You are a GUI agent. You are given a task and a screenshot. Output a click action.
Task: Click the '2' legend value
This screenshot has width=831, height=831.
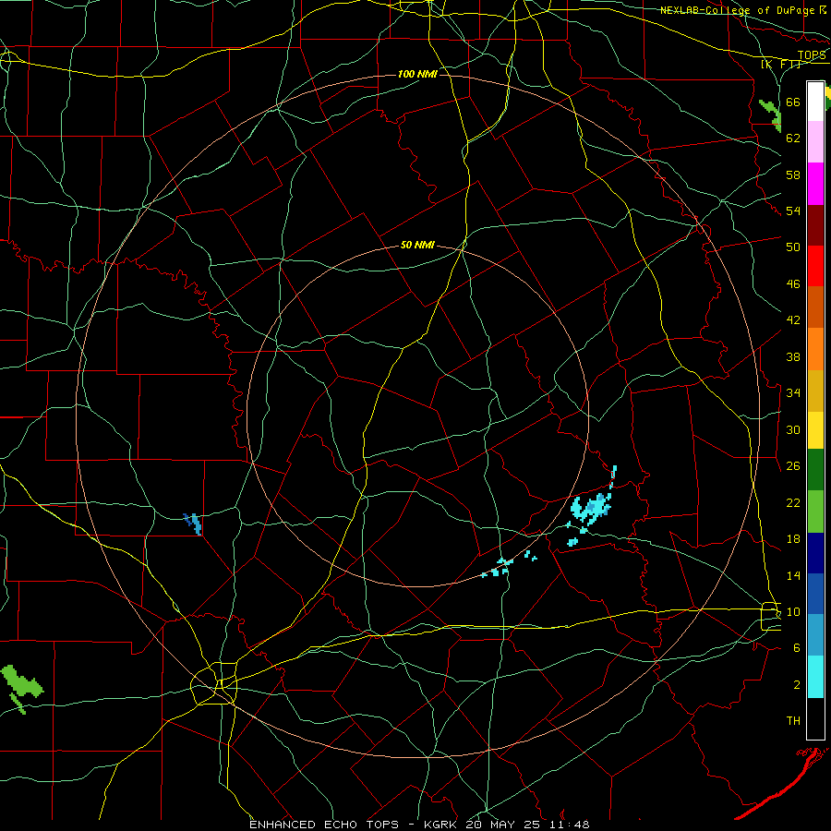tap(797, 685)
